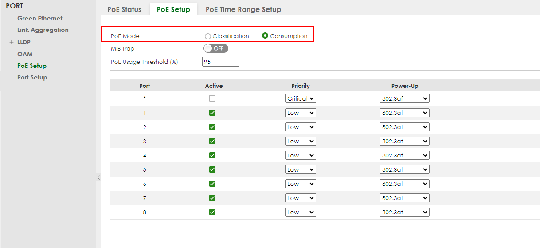540x248 pixels.
Task: Switch to PoE Time Range Setup tab
Action: pyautogui.click(x=243, y=9)
